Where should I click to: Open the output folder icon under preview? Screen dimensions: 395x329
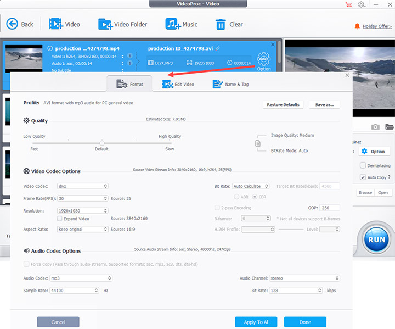(x=389, y=127)
